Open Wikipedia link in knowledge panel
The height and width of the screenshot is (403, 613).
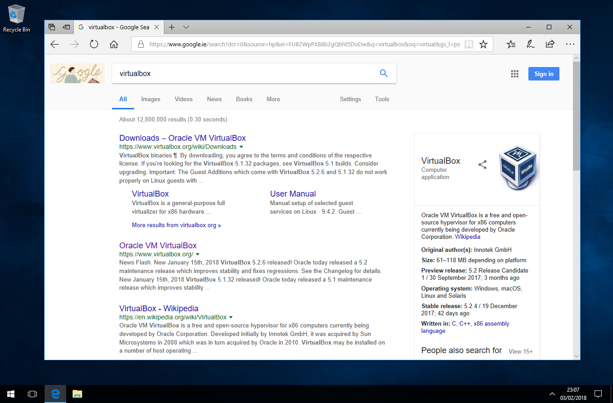(468, 237)
